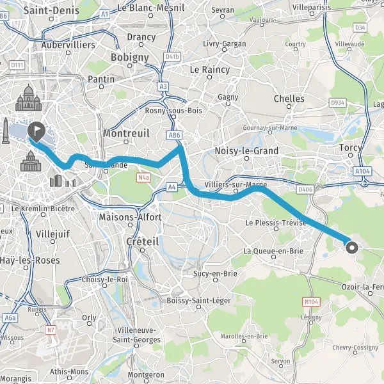384x384 pixels.
Task: Click the Orly town label
Action: 89,317
